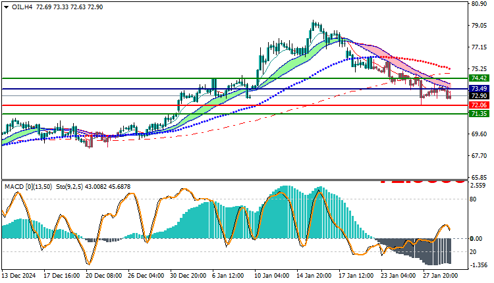Screen dimensions: 494x283
Task: Select the 2.559 indicator scale value
Action: (478, 186)
